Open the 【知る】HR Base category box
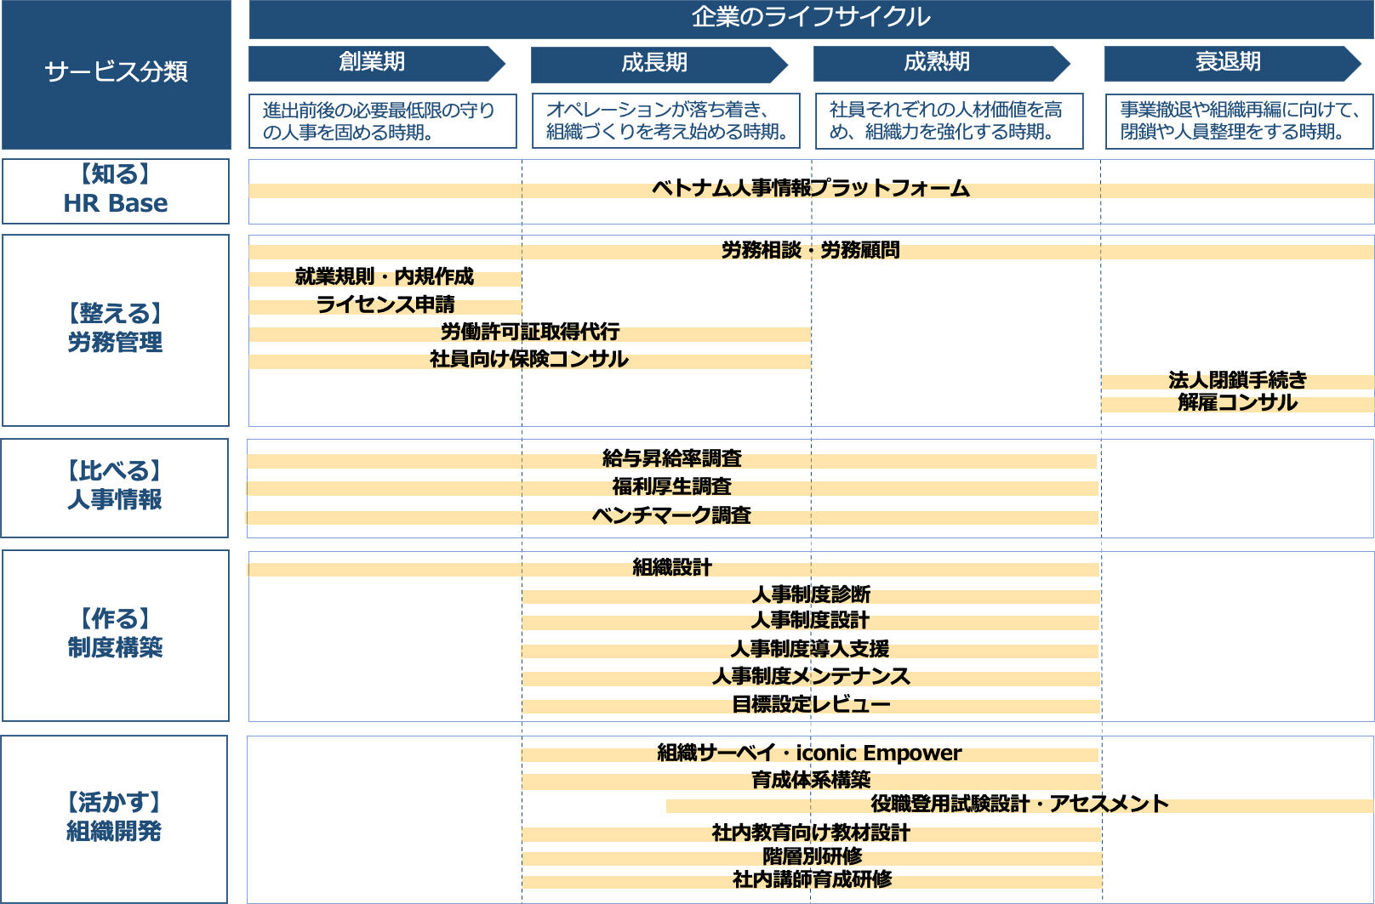Image resolution: width=1375 pixels, height=904 pixels. 116,190
